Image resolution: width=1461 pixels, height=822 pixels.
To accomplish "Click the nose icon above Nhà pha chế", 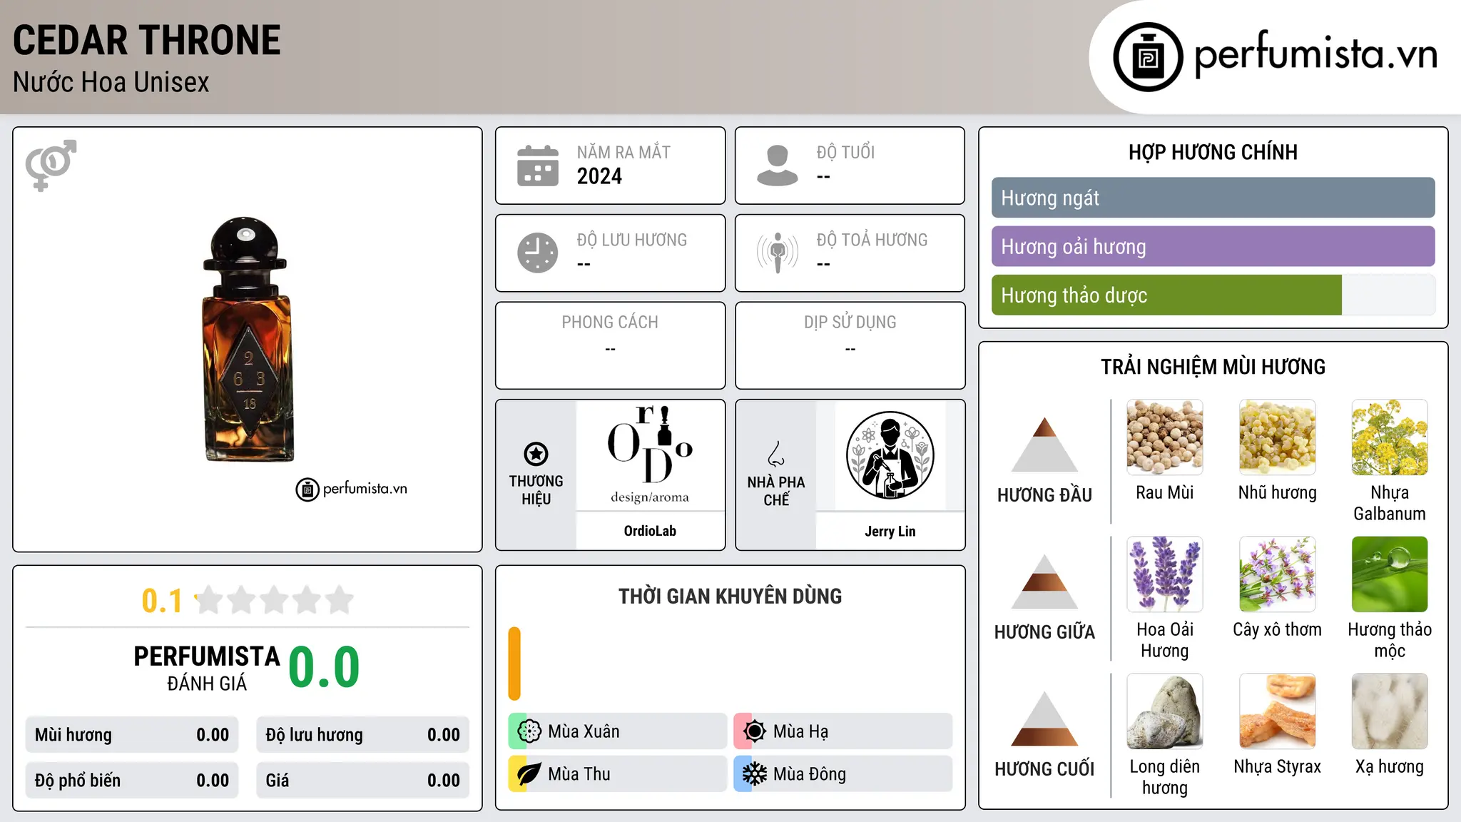I will 775,454.
